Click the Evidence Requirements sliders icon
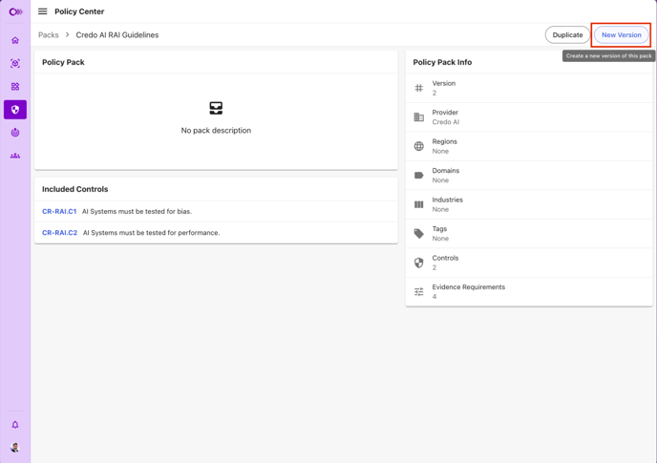657x463 pixels. pyautogui.click(x=418, y=291)
